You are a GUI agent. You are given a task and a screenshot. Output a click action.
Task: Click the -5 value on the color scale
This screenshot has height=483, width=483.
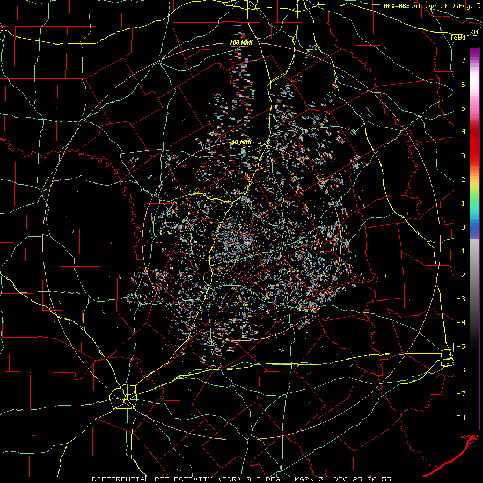461,347
